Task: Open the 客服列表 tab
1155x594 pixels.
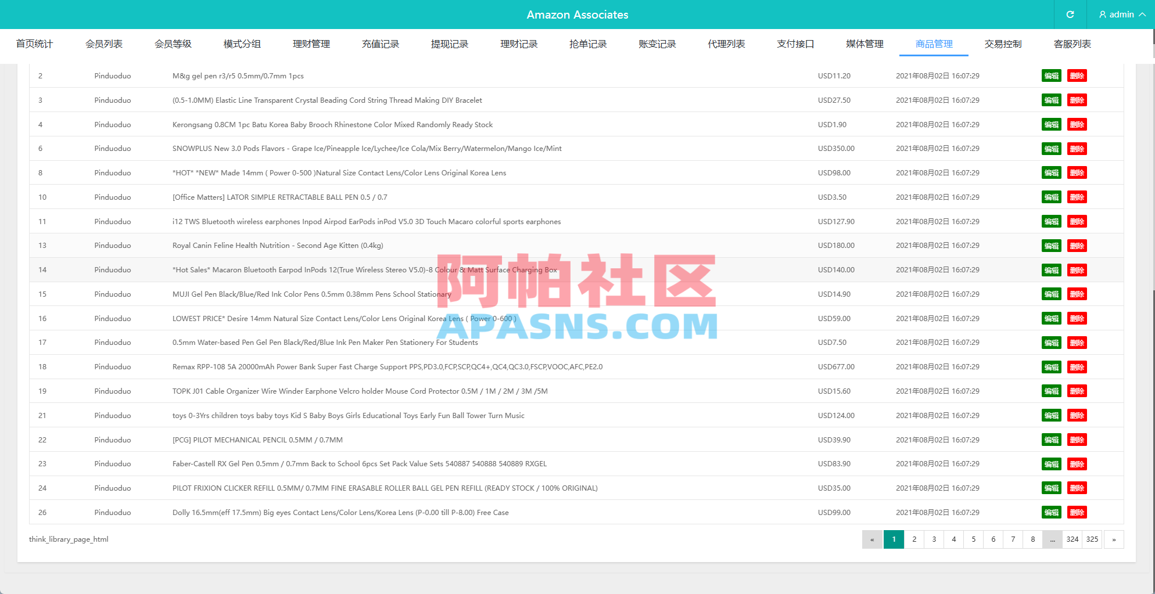Action: (x=1072, y=44)
